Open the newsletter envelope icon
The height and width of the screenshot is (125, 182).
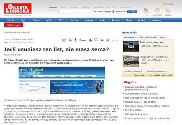157,10
